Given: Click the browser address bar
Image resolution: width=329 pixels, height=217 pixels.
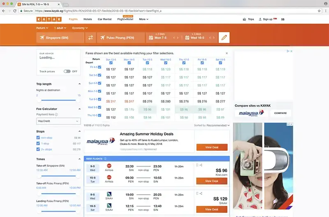Looking at the screenshot, I should pos(170,11).
